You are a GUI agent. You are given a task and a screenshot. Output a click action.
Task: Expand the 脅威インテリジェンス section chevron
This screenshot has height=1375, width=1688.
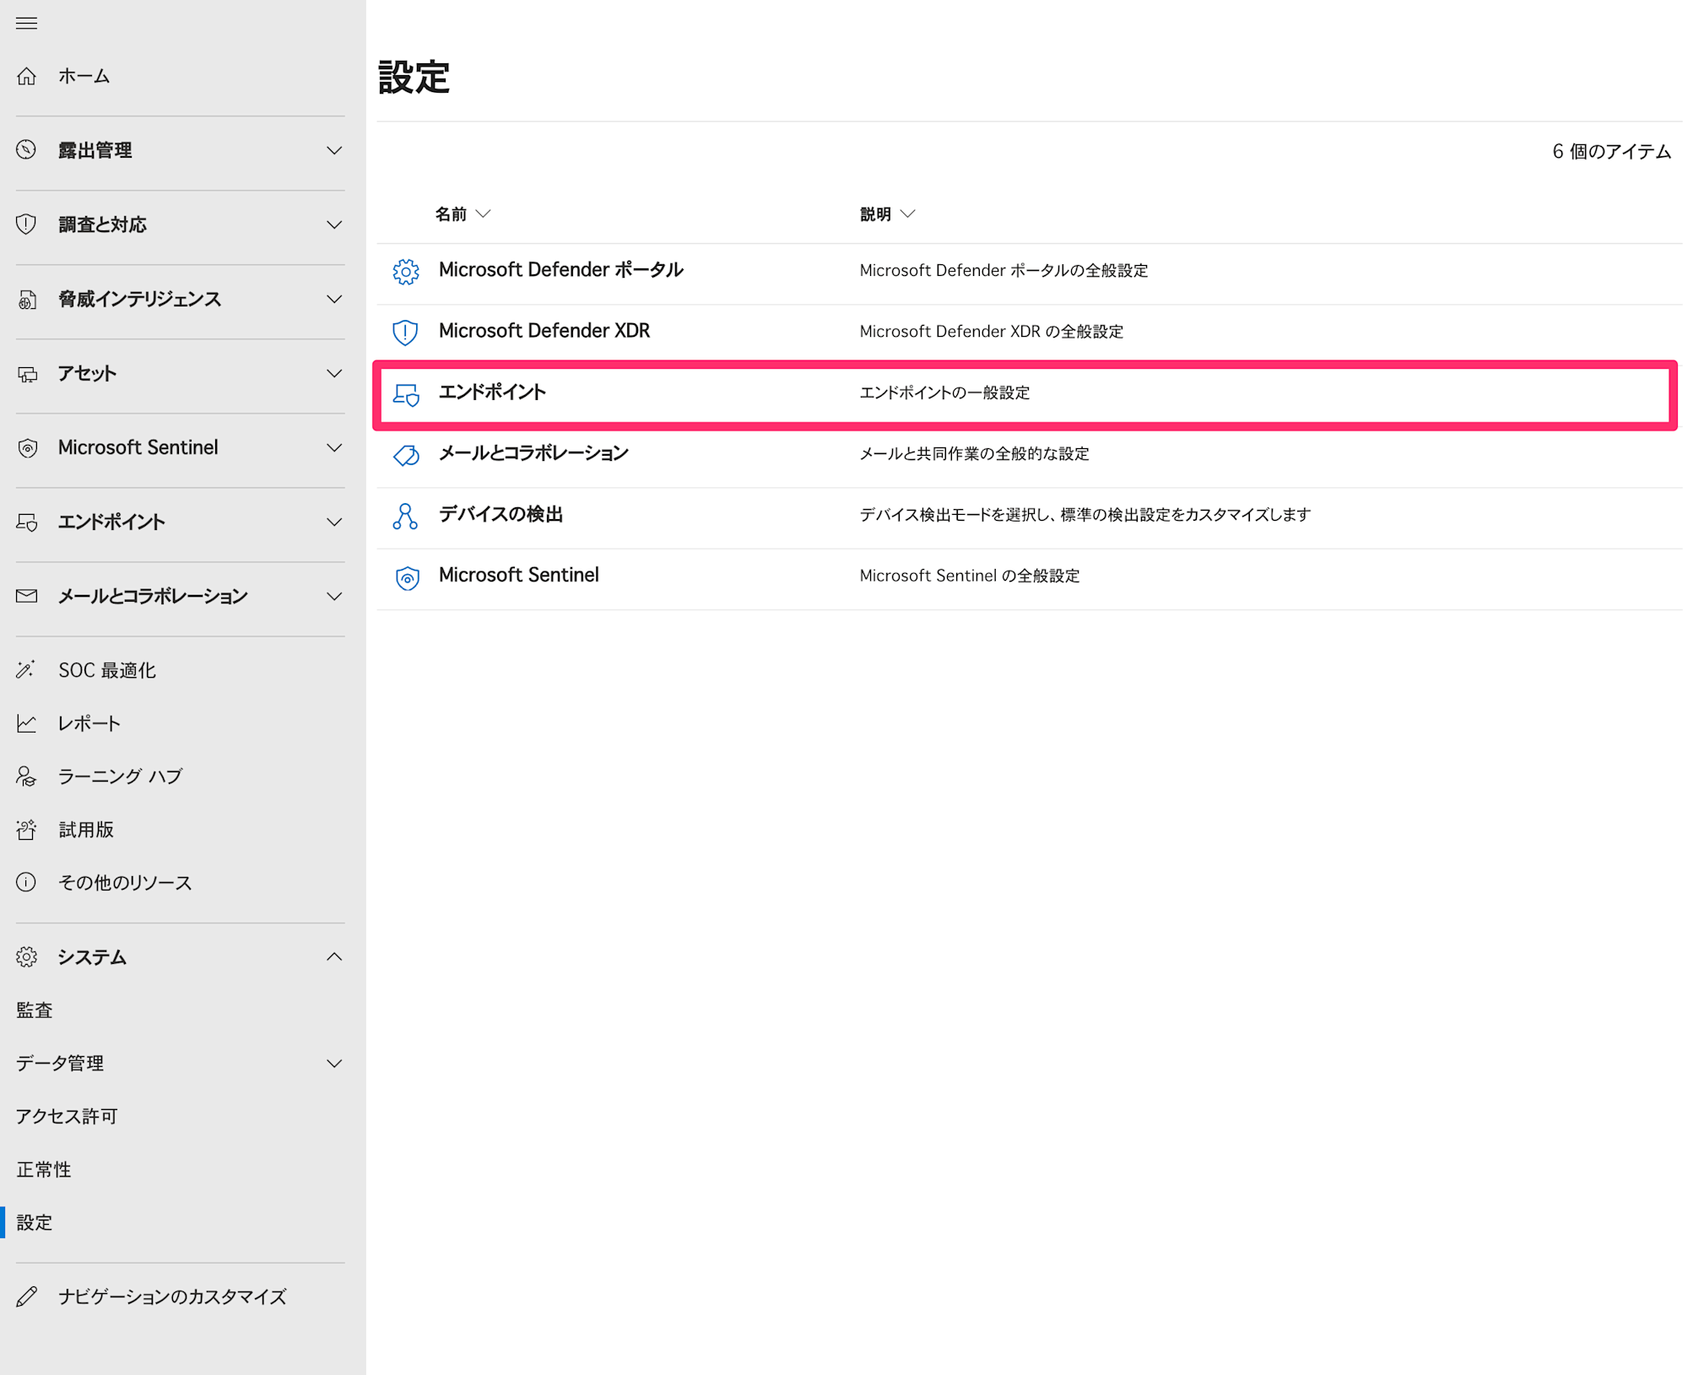[334, 299]
